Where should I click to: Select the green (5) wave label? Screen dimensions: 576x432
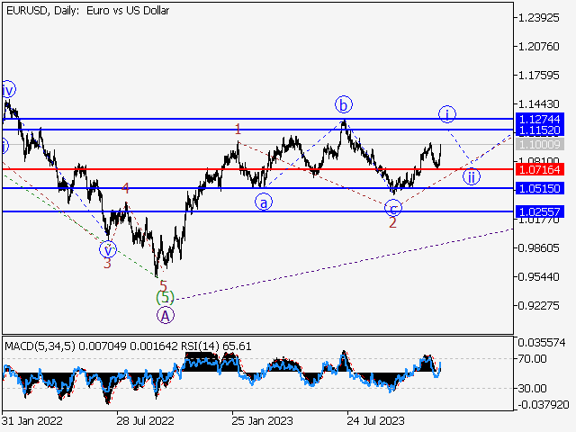point(165,297)
